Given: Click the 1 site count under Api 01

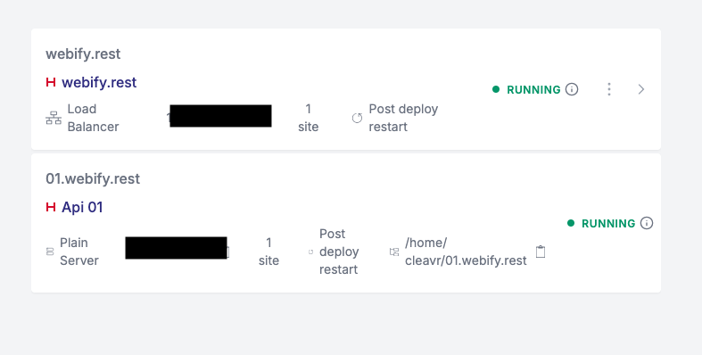Looking at the screenshot, I should tap(268, 252).
